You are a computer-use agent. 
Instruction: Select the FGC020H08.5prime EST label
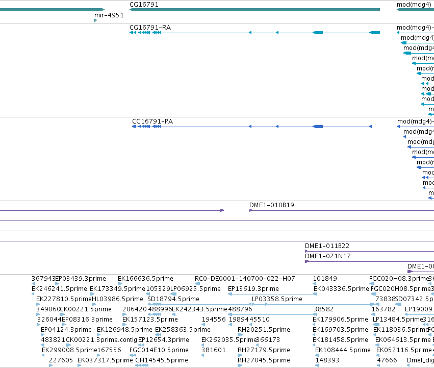[400, 289]
